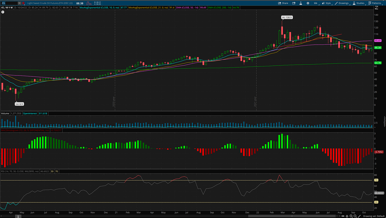Click the 64.78 green price axis tag

pyautogui.click(x=378, y=63)
